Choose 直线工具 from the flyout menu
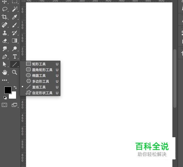 [x=40, y=87]
